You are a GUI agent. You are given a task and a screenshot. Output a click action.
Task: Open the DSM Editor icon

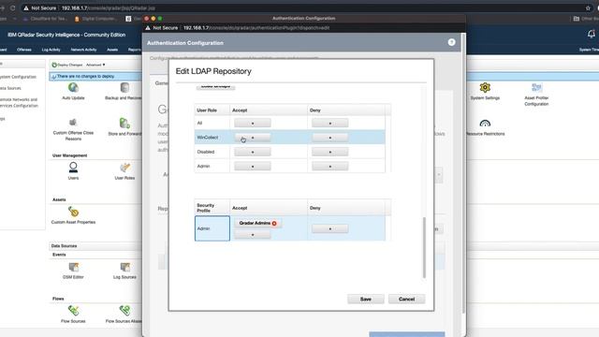pos(73,267)
